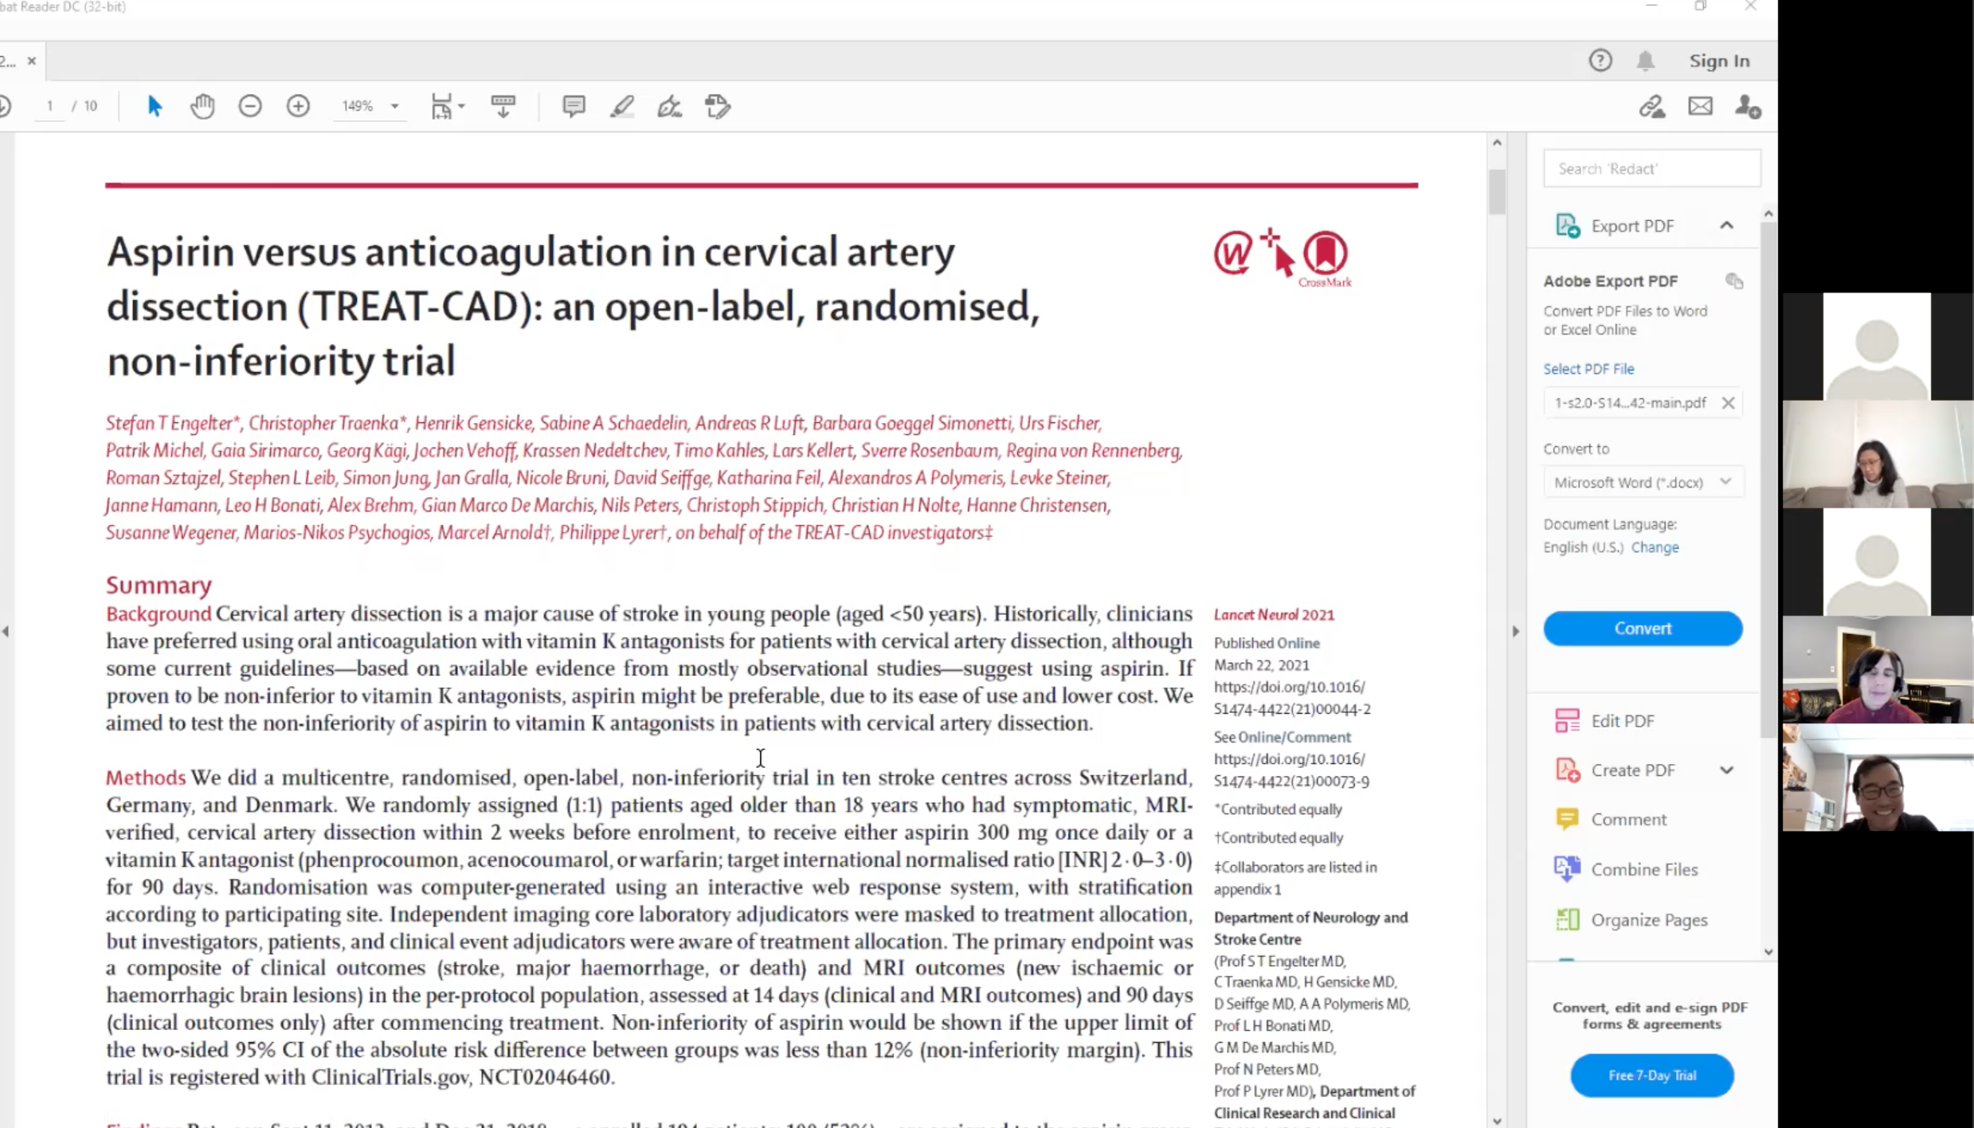Click the previous view arrow icon in toolbar
The image size is (1974, 1128).
point(5,106)
